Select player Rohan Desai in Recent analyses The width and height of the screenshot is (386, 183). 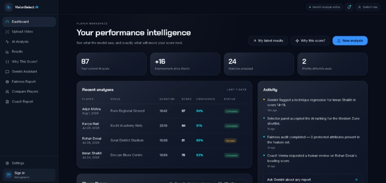(91, 139)
